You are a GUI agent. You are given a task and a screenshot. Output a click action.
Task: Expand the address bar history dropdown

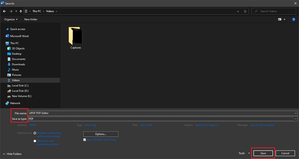238,11
